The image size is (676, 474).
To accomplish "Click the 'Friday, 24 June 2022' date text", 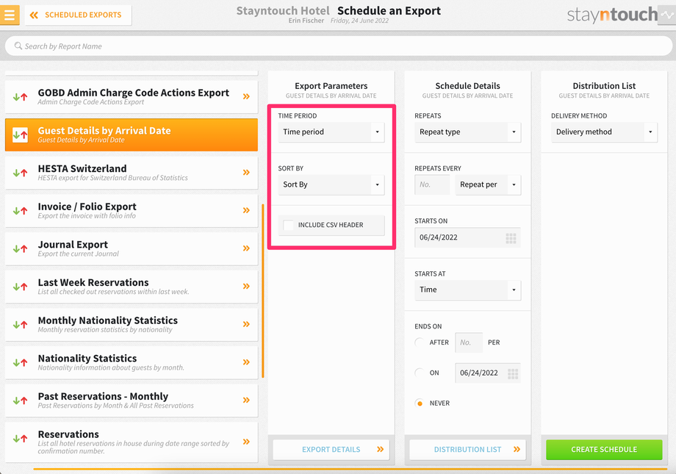I will point(359,21).
